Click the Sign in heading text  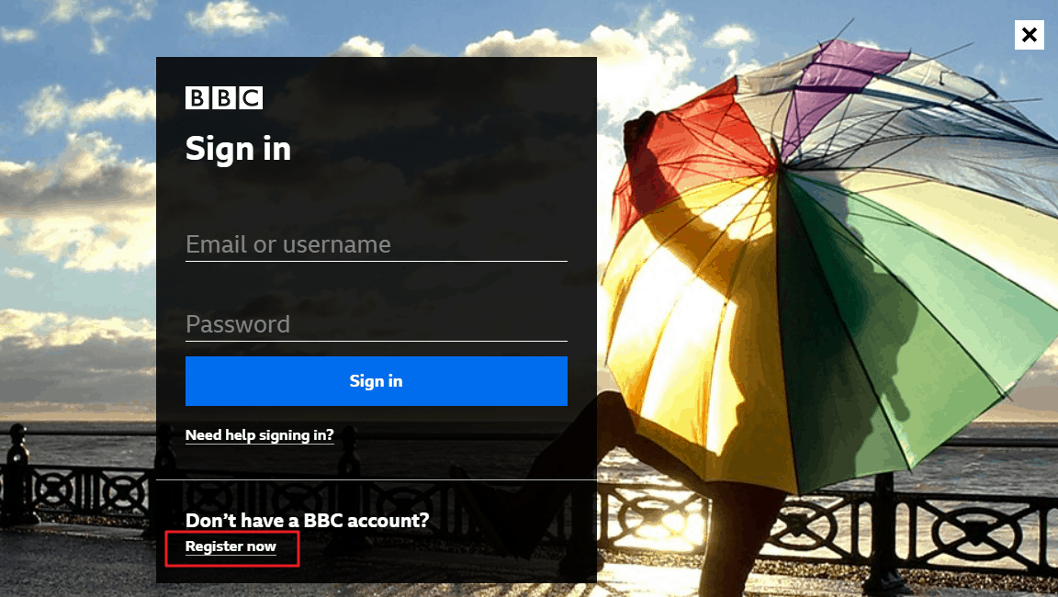pyautogui.click(x=238, y=149)
